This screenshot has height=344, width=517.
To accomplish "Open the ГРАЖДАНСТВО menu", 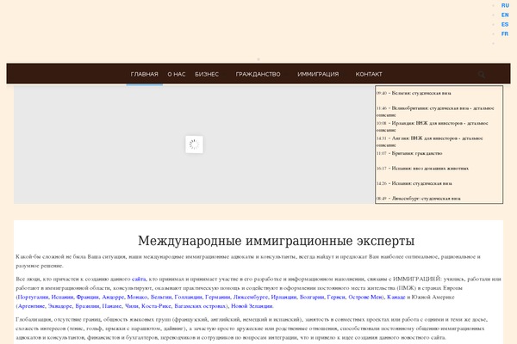I will pyautogui.click(x=258, y=75).
